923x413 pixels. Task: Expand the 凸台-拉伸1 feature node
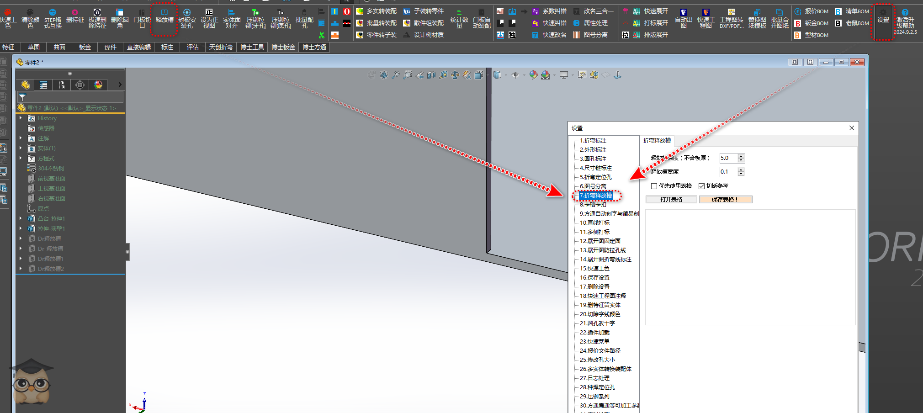(21, 219)
